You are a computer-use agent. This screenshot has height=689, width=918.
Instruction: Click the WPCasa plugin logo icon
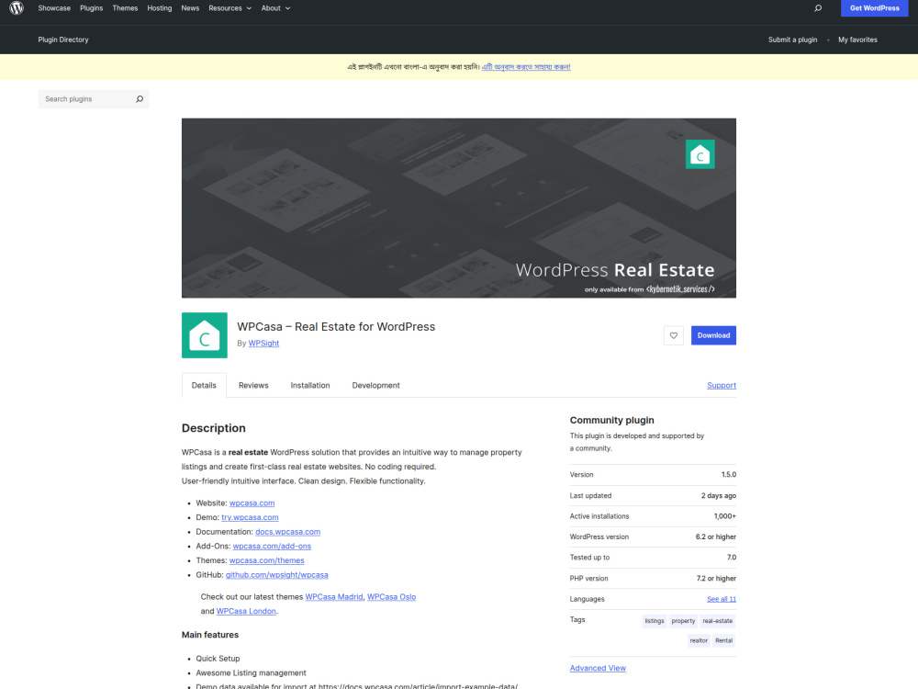[x=205, y=335]
